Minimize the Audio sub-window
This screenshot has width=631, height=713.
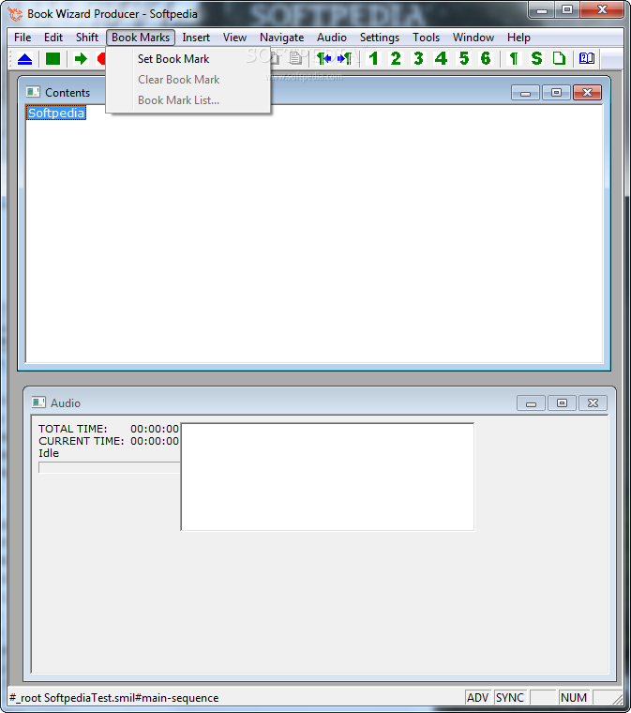click(531, 402)
